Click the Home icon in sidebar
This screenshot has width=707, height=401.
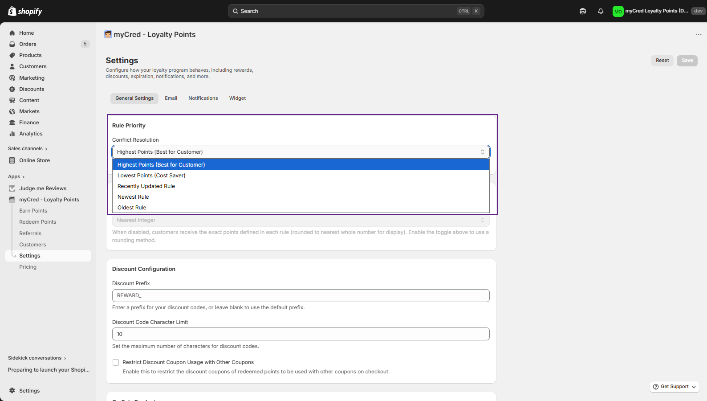[12, 33]
